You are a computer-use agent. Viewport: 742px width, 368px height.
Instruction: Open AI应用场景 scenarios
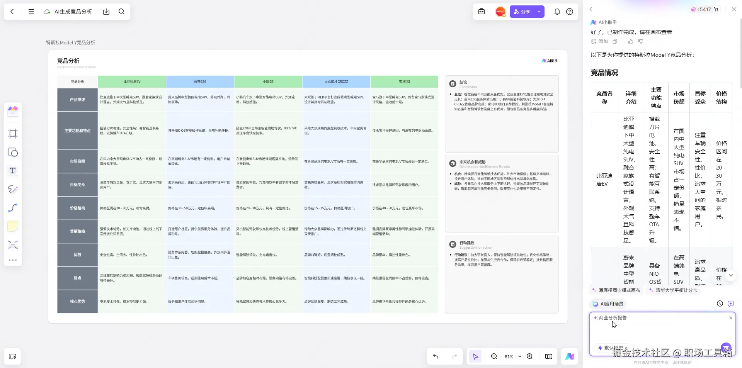point(608,304)
